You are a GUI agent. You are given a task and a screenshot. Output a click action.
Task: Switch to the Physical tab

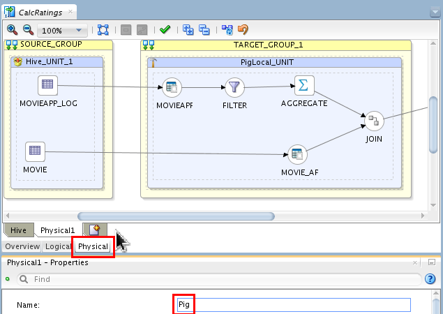coord(93,246)
